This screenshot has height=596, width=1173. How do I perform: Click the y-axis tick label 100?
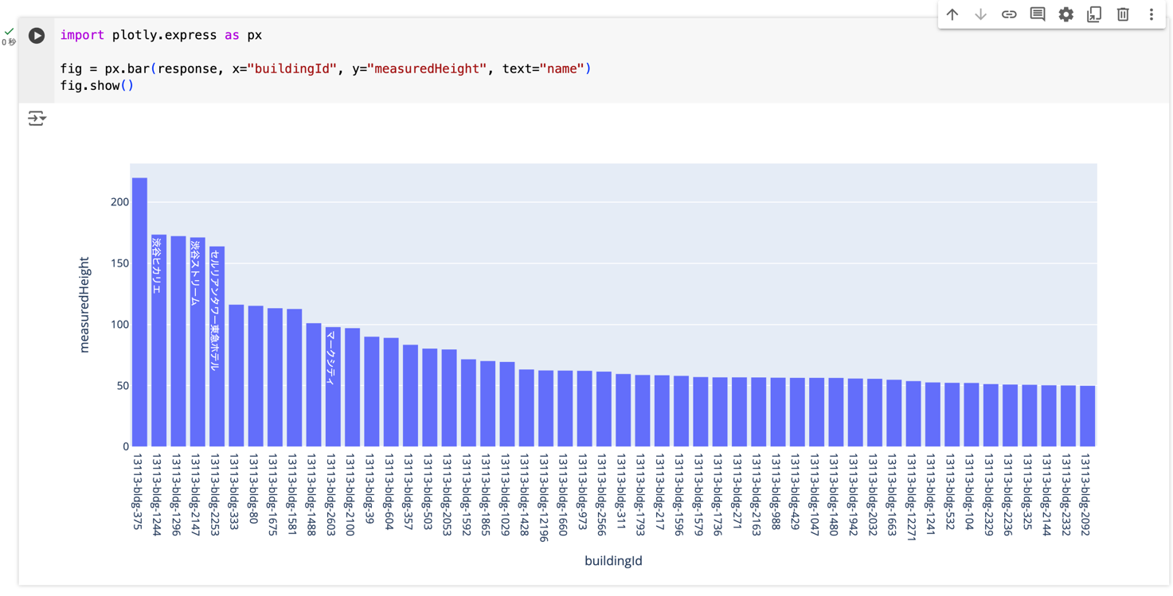pyautogui.click(x=119, y=325)
